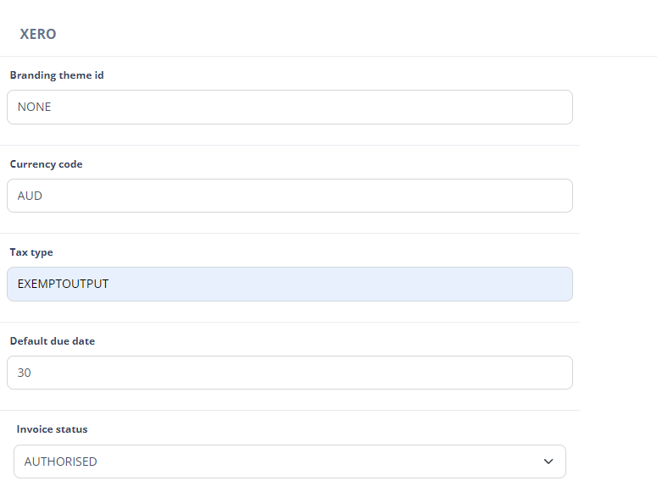Click the Tax type label
This screenshot has height=492, width=657.
[31, 252]
